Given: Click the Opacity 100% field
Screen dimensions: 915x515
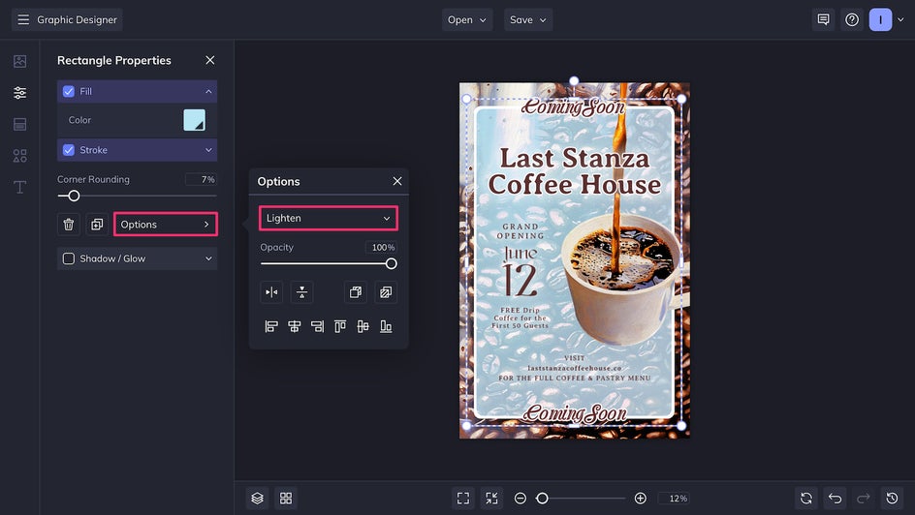Looking at the screenshot, I should (381, 248).
